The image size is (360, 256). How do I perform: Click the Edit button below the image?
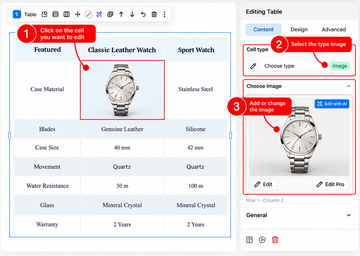264,184
